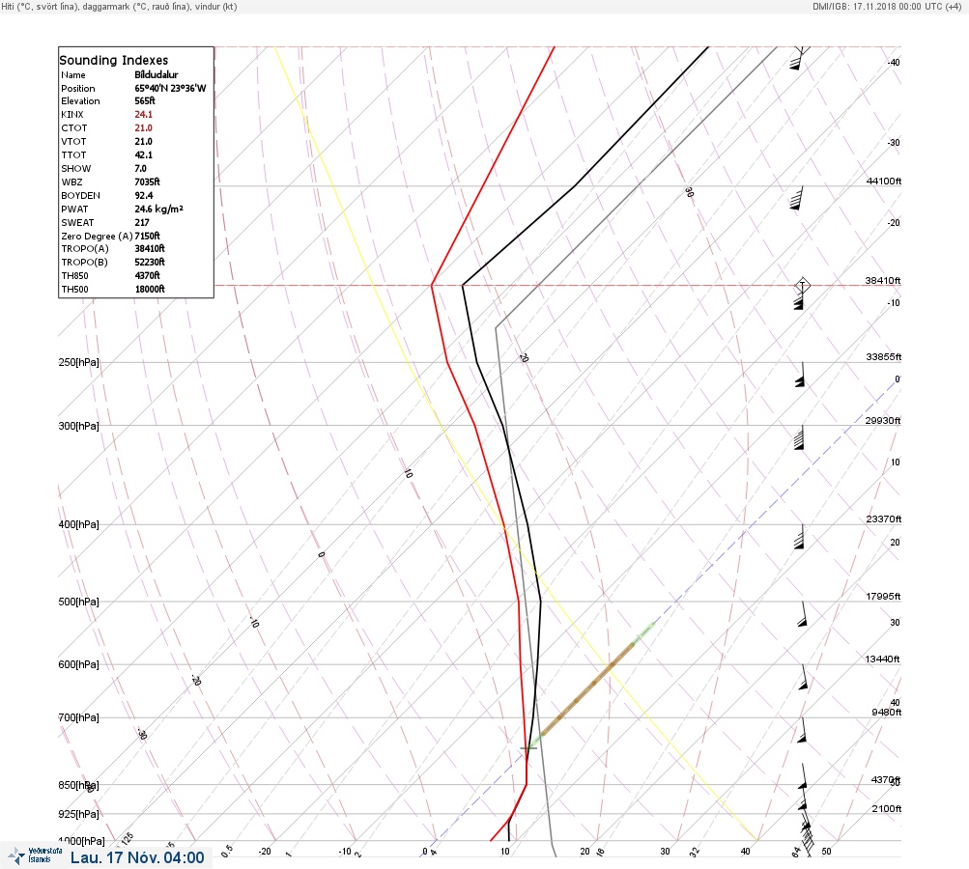Click the 500[hPa] pressure label
The height and width of the screenshot is (869, 969).
pyautogui.click(x=78, y=603)
